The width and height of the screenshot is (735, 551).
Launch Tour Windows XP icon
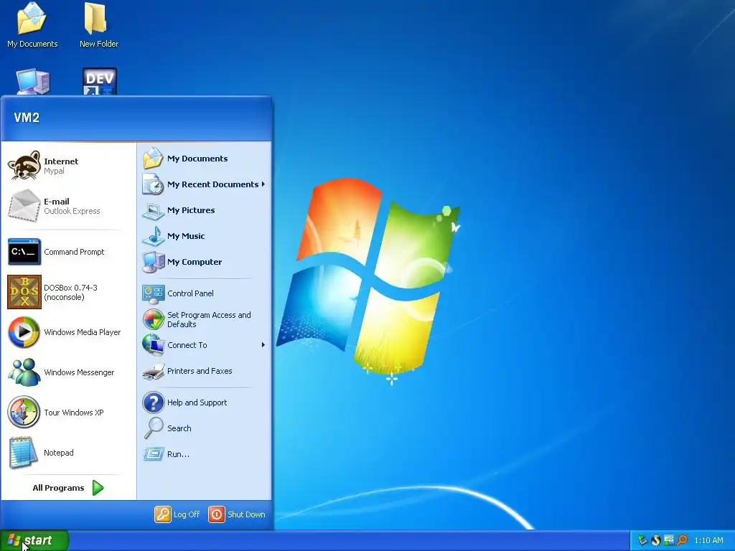click(24, 413)
